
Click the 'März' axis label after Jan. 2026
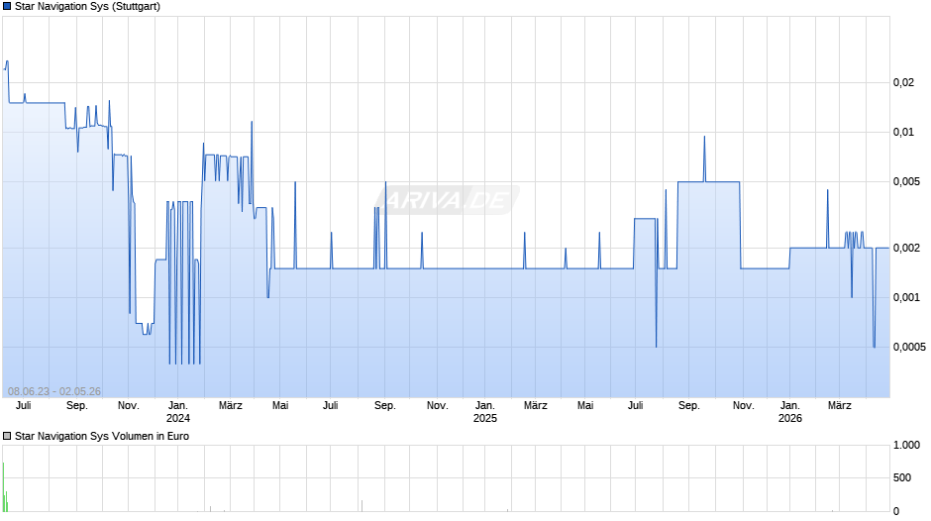point(840,405)
